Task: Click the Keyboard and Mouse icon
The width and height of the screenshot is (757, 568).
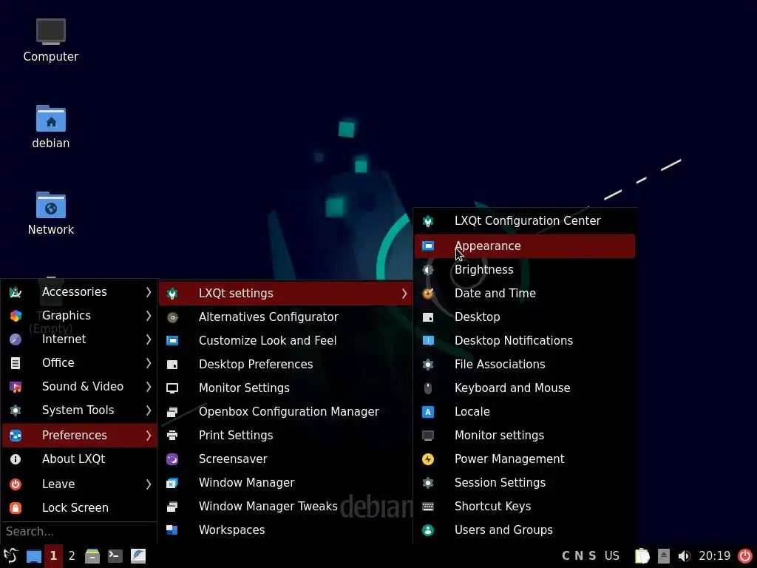Action: (x=428, y=388)
